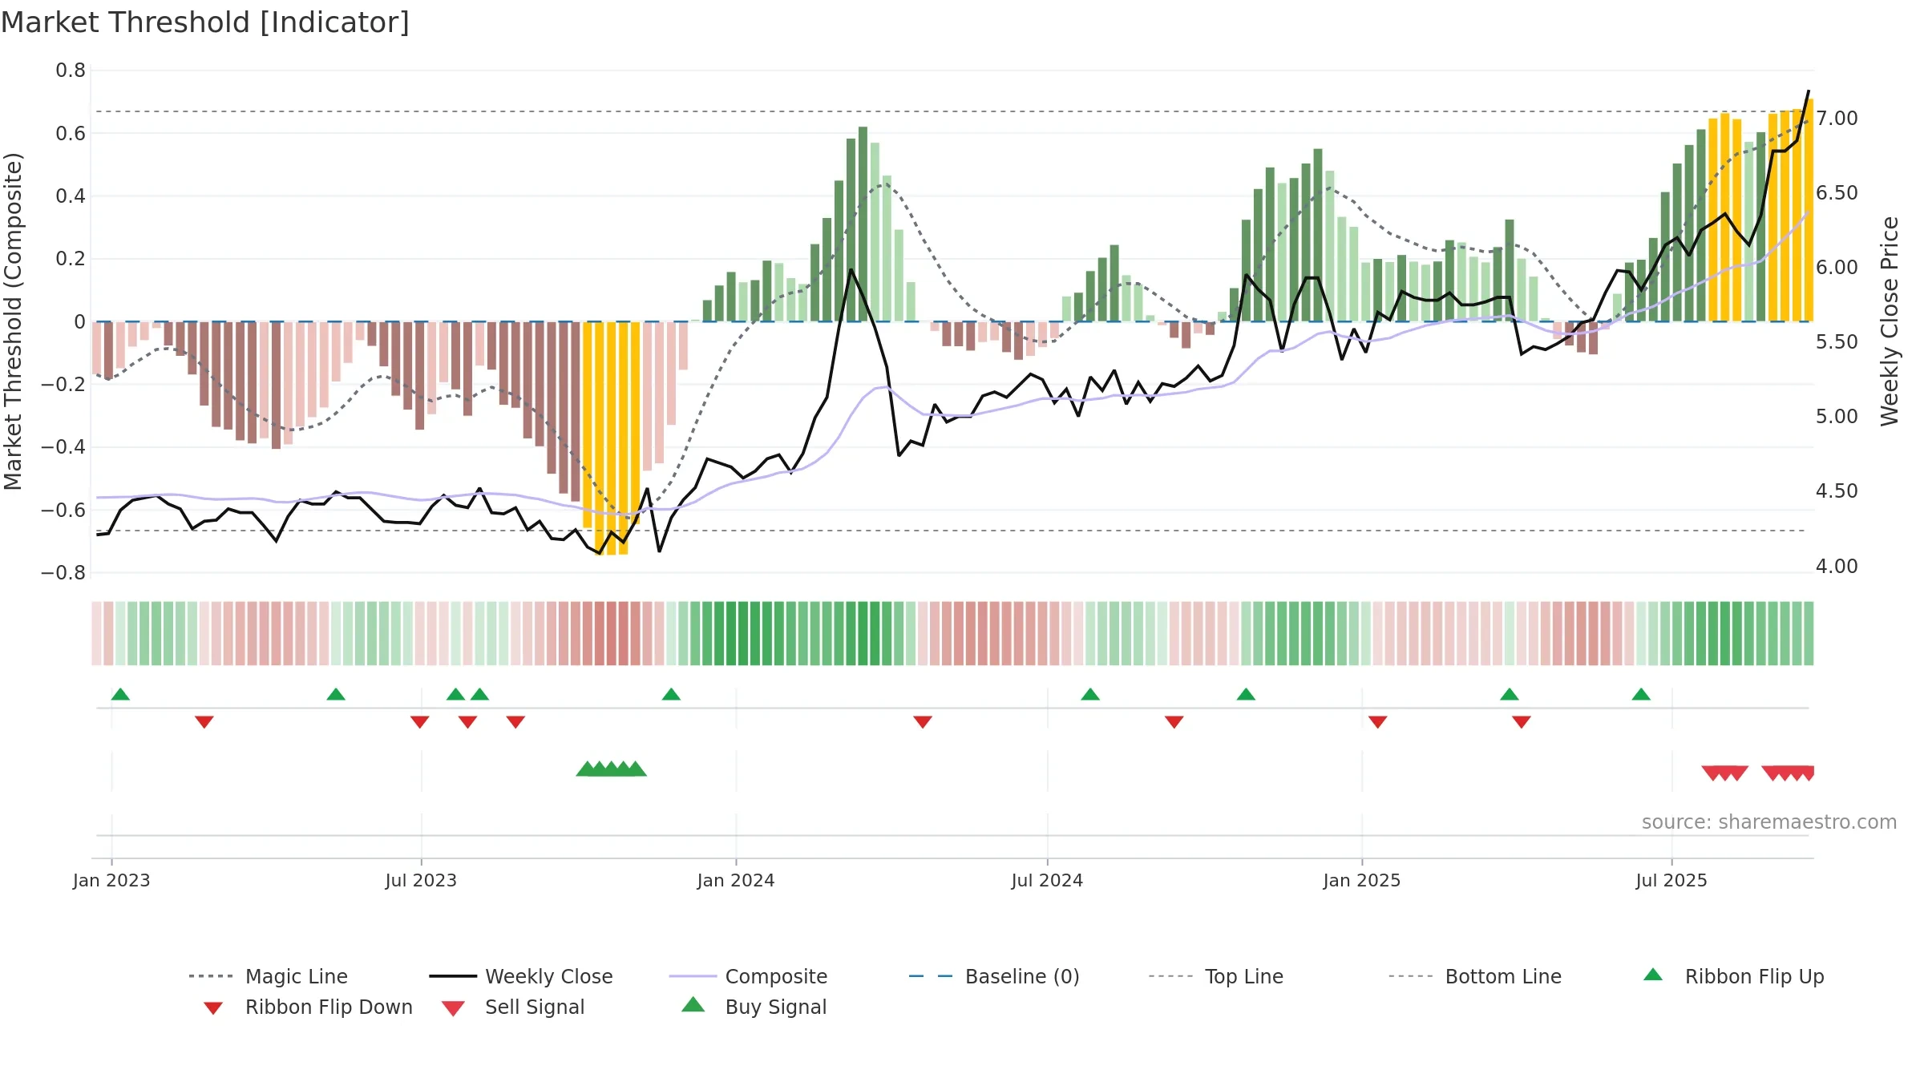Click the source: sharemaestro.com text

point(1769,822)
